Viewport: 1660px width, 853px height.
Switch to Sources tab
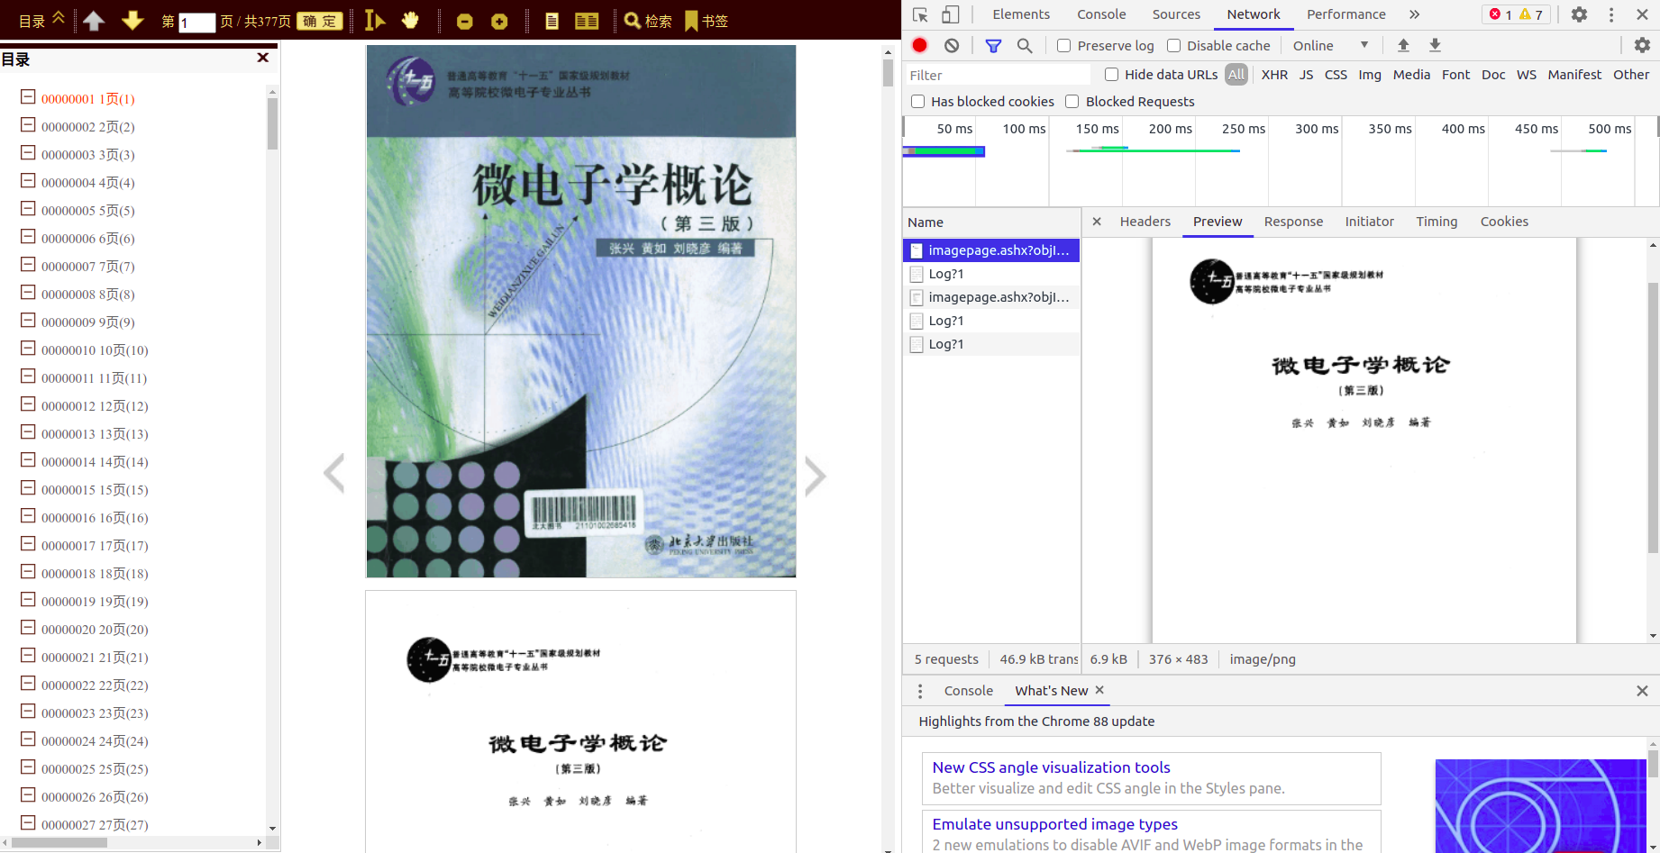point(1176,14)
